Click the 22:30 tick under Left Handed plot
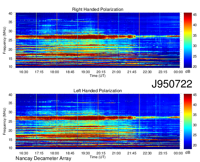The image size is (200, 162). 147,153
